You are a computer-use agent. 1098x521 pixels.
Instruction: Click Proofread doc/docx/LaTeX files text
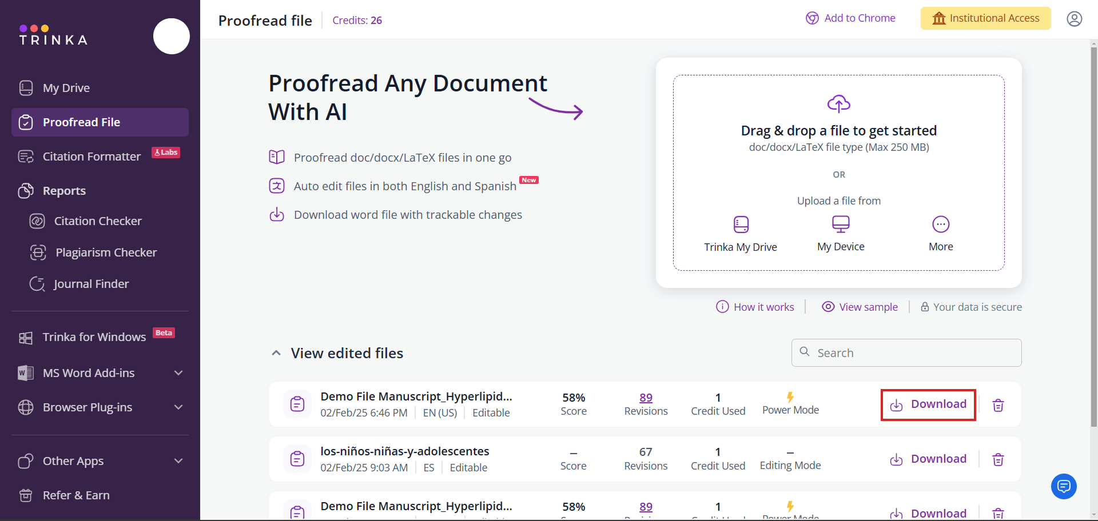coord(403,158)
